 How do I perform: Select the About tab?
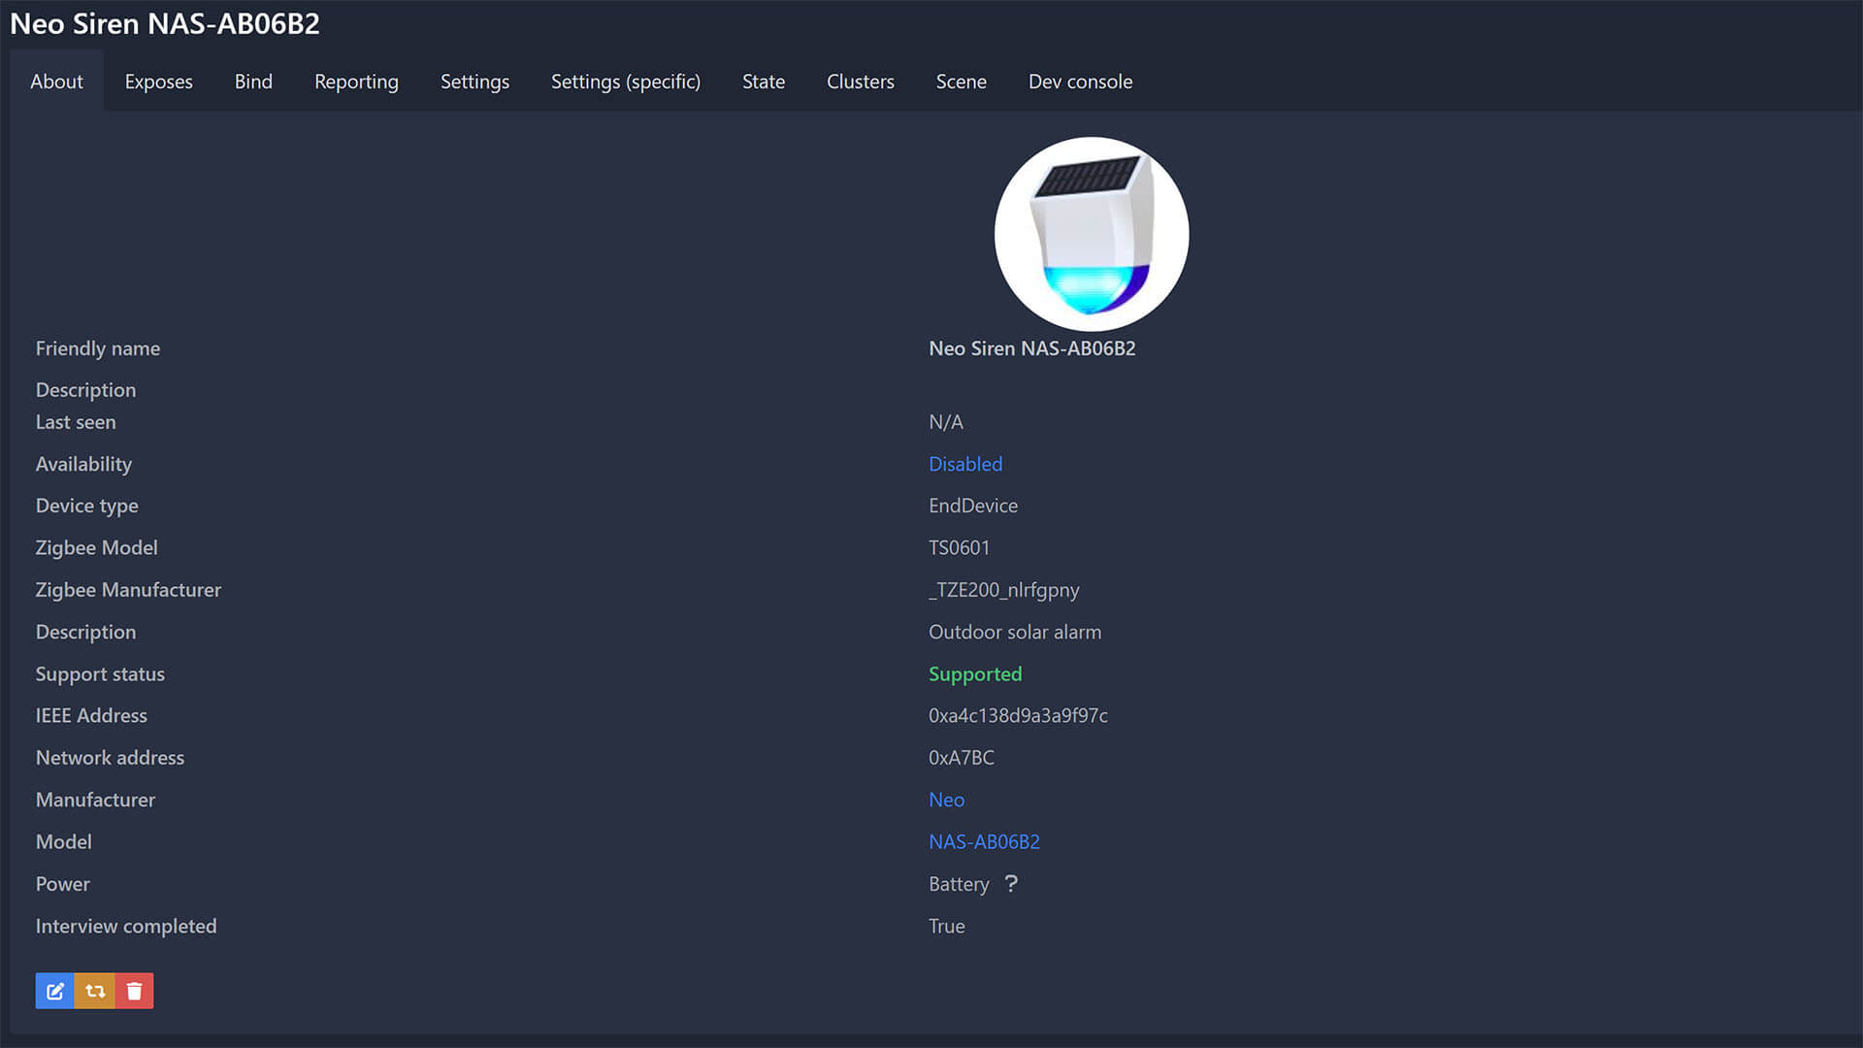coord(56,82)
